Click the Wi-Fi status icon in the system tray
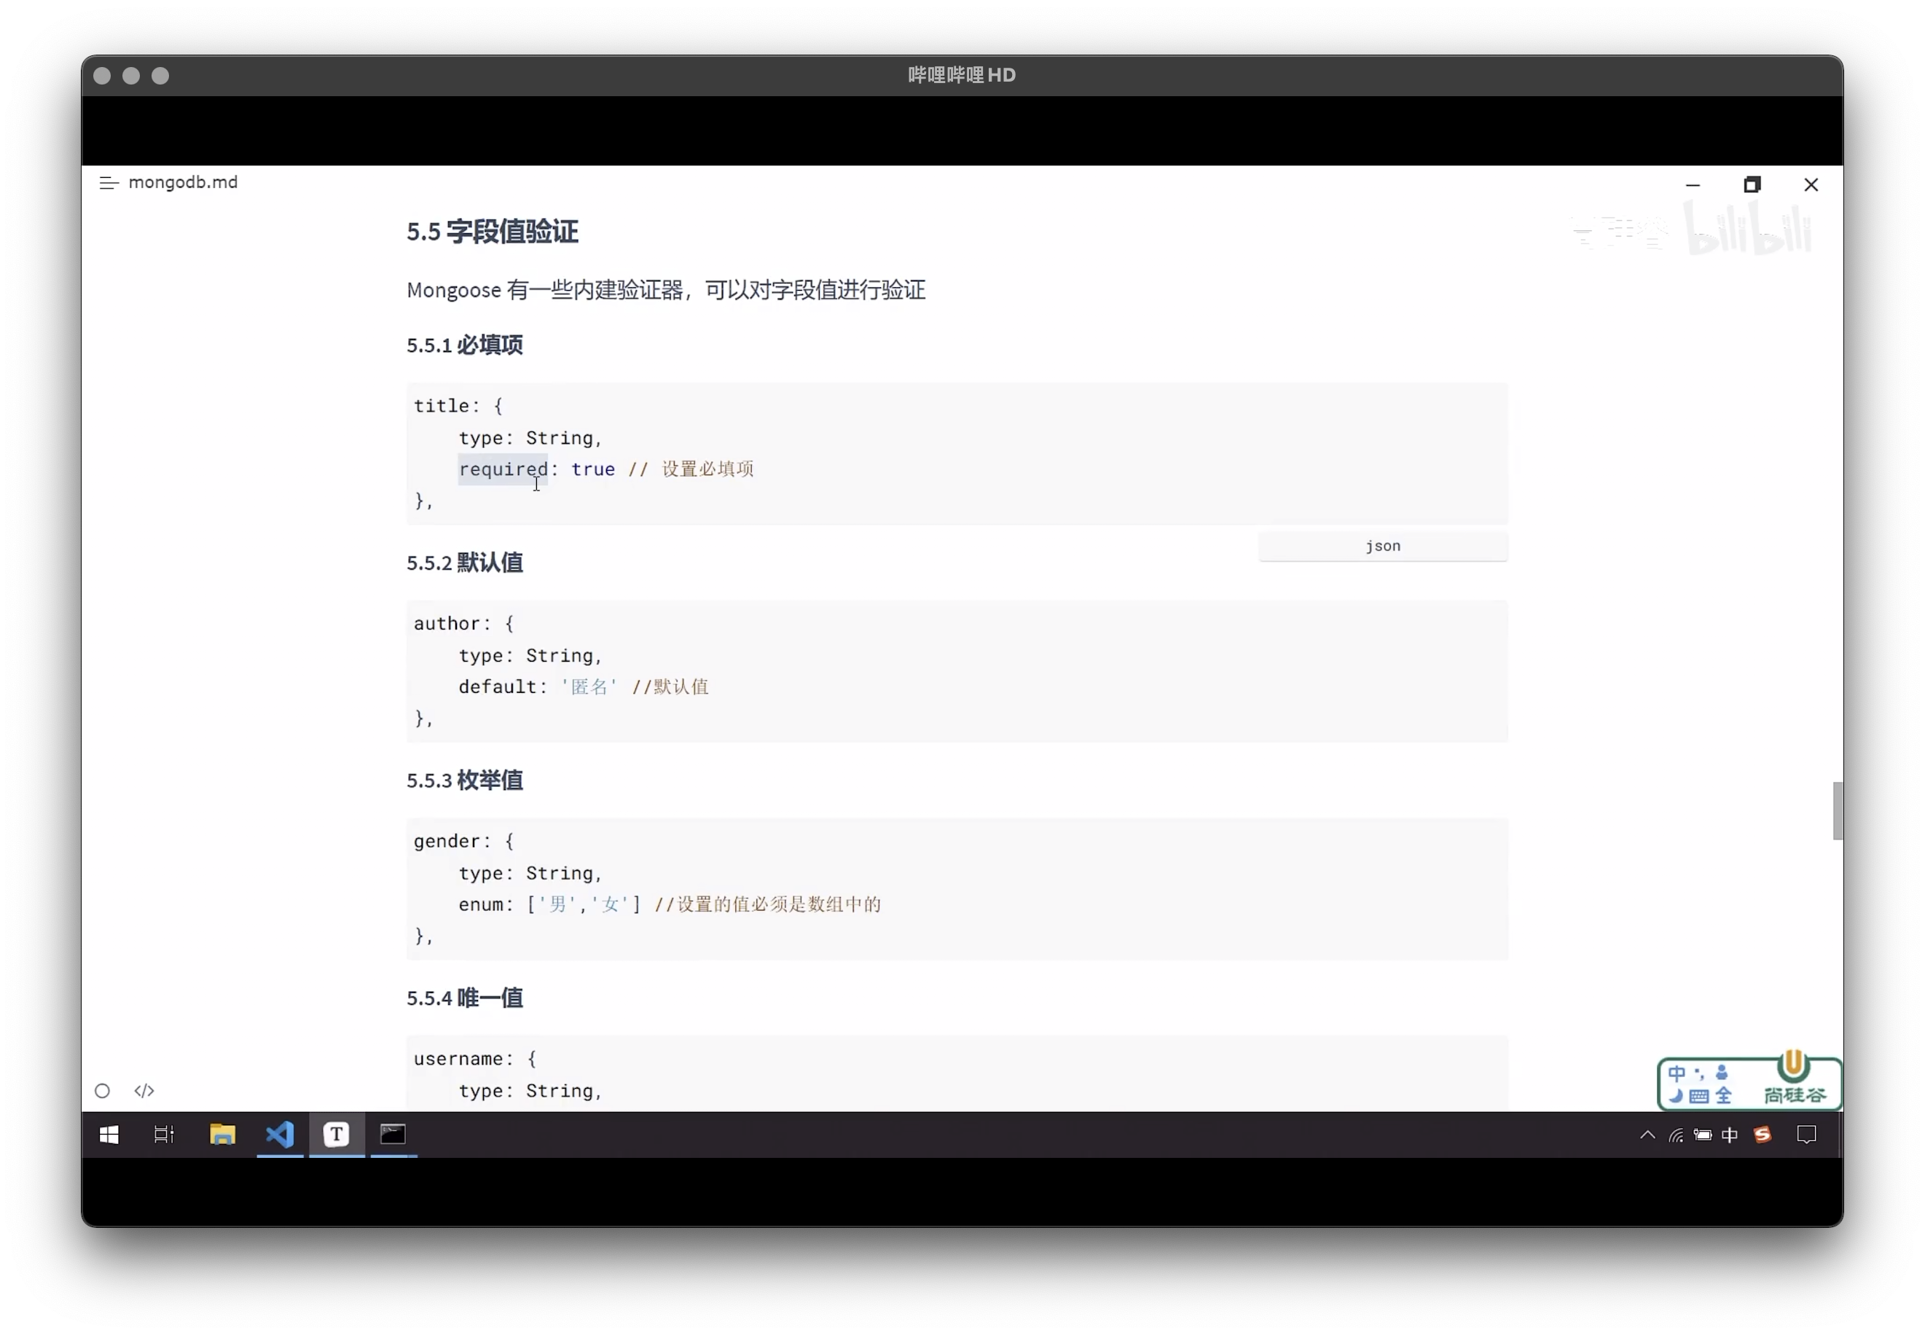 [1675, 1135]
